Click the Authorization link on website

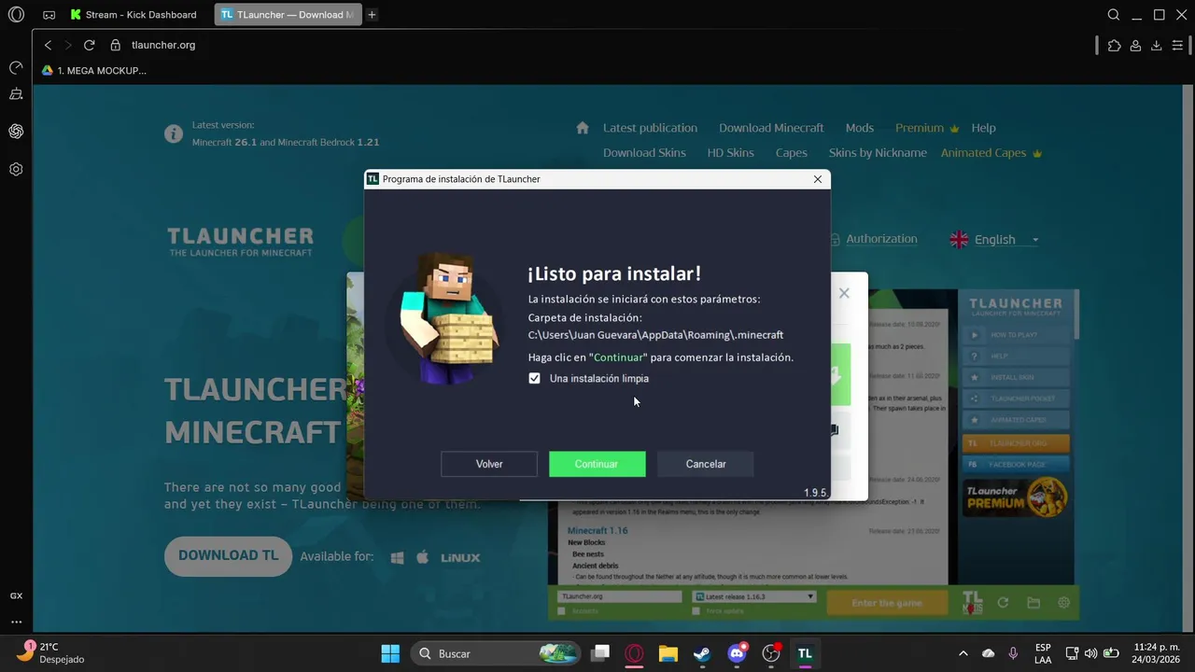tap(881, 239)
